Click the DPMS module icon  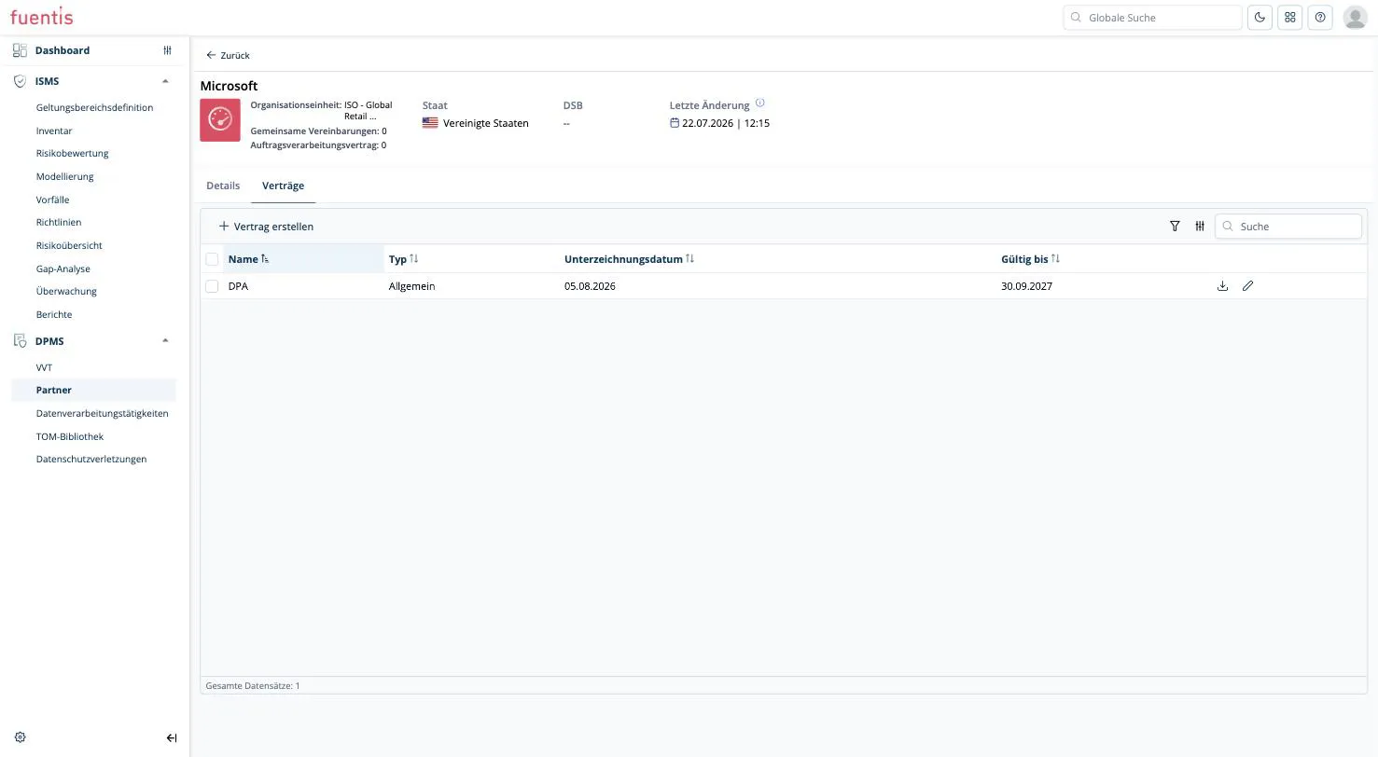tap(20, 341)
